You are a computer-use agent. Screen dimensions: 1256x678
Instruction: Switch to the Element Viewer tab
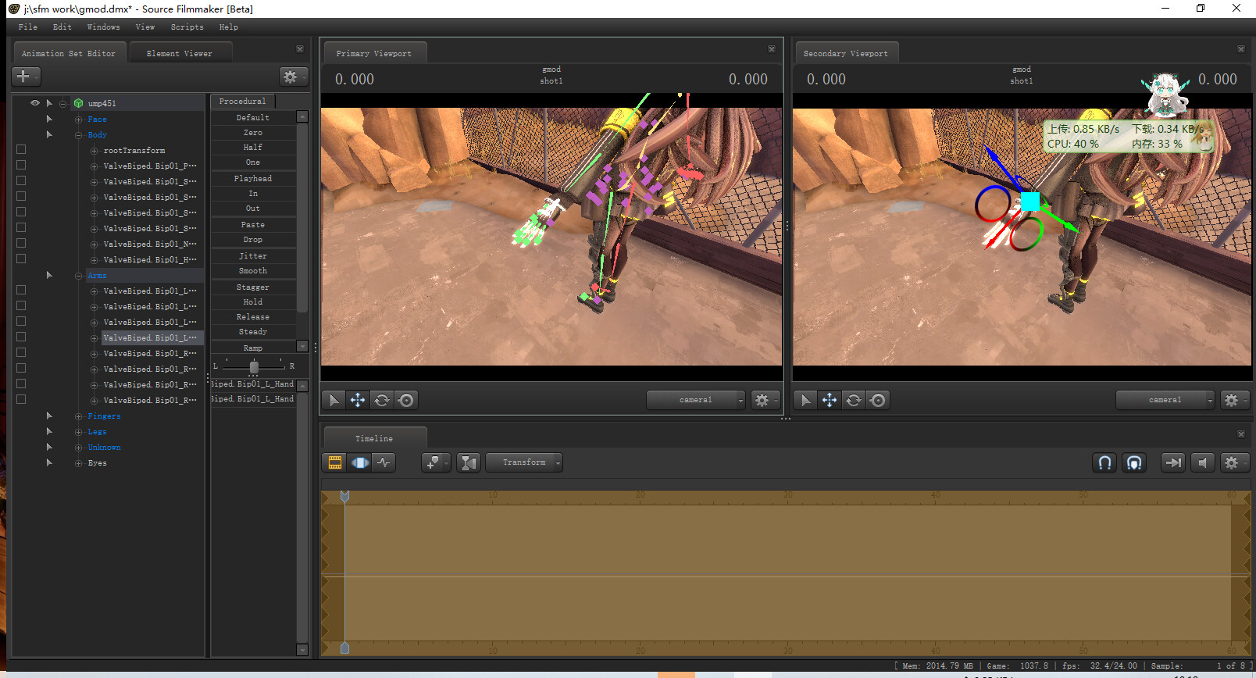click(x=180, y=53)
